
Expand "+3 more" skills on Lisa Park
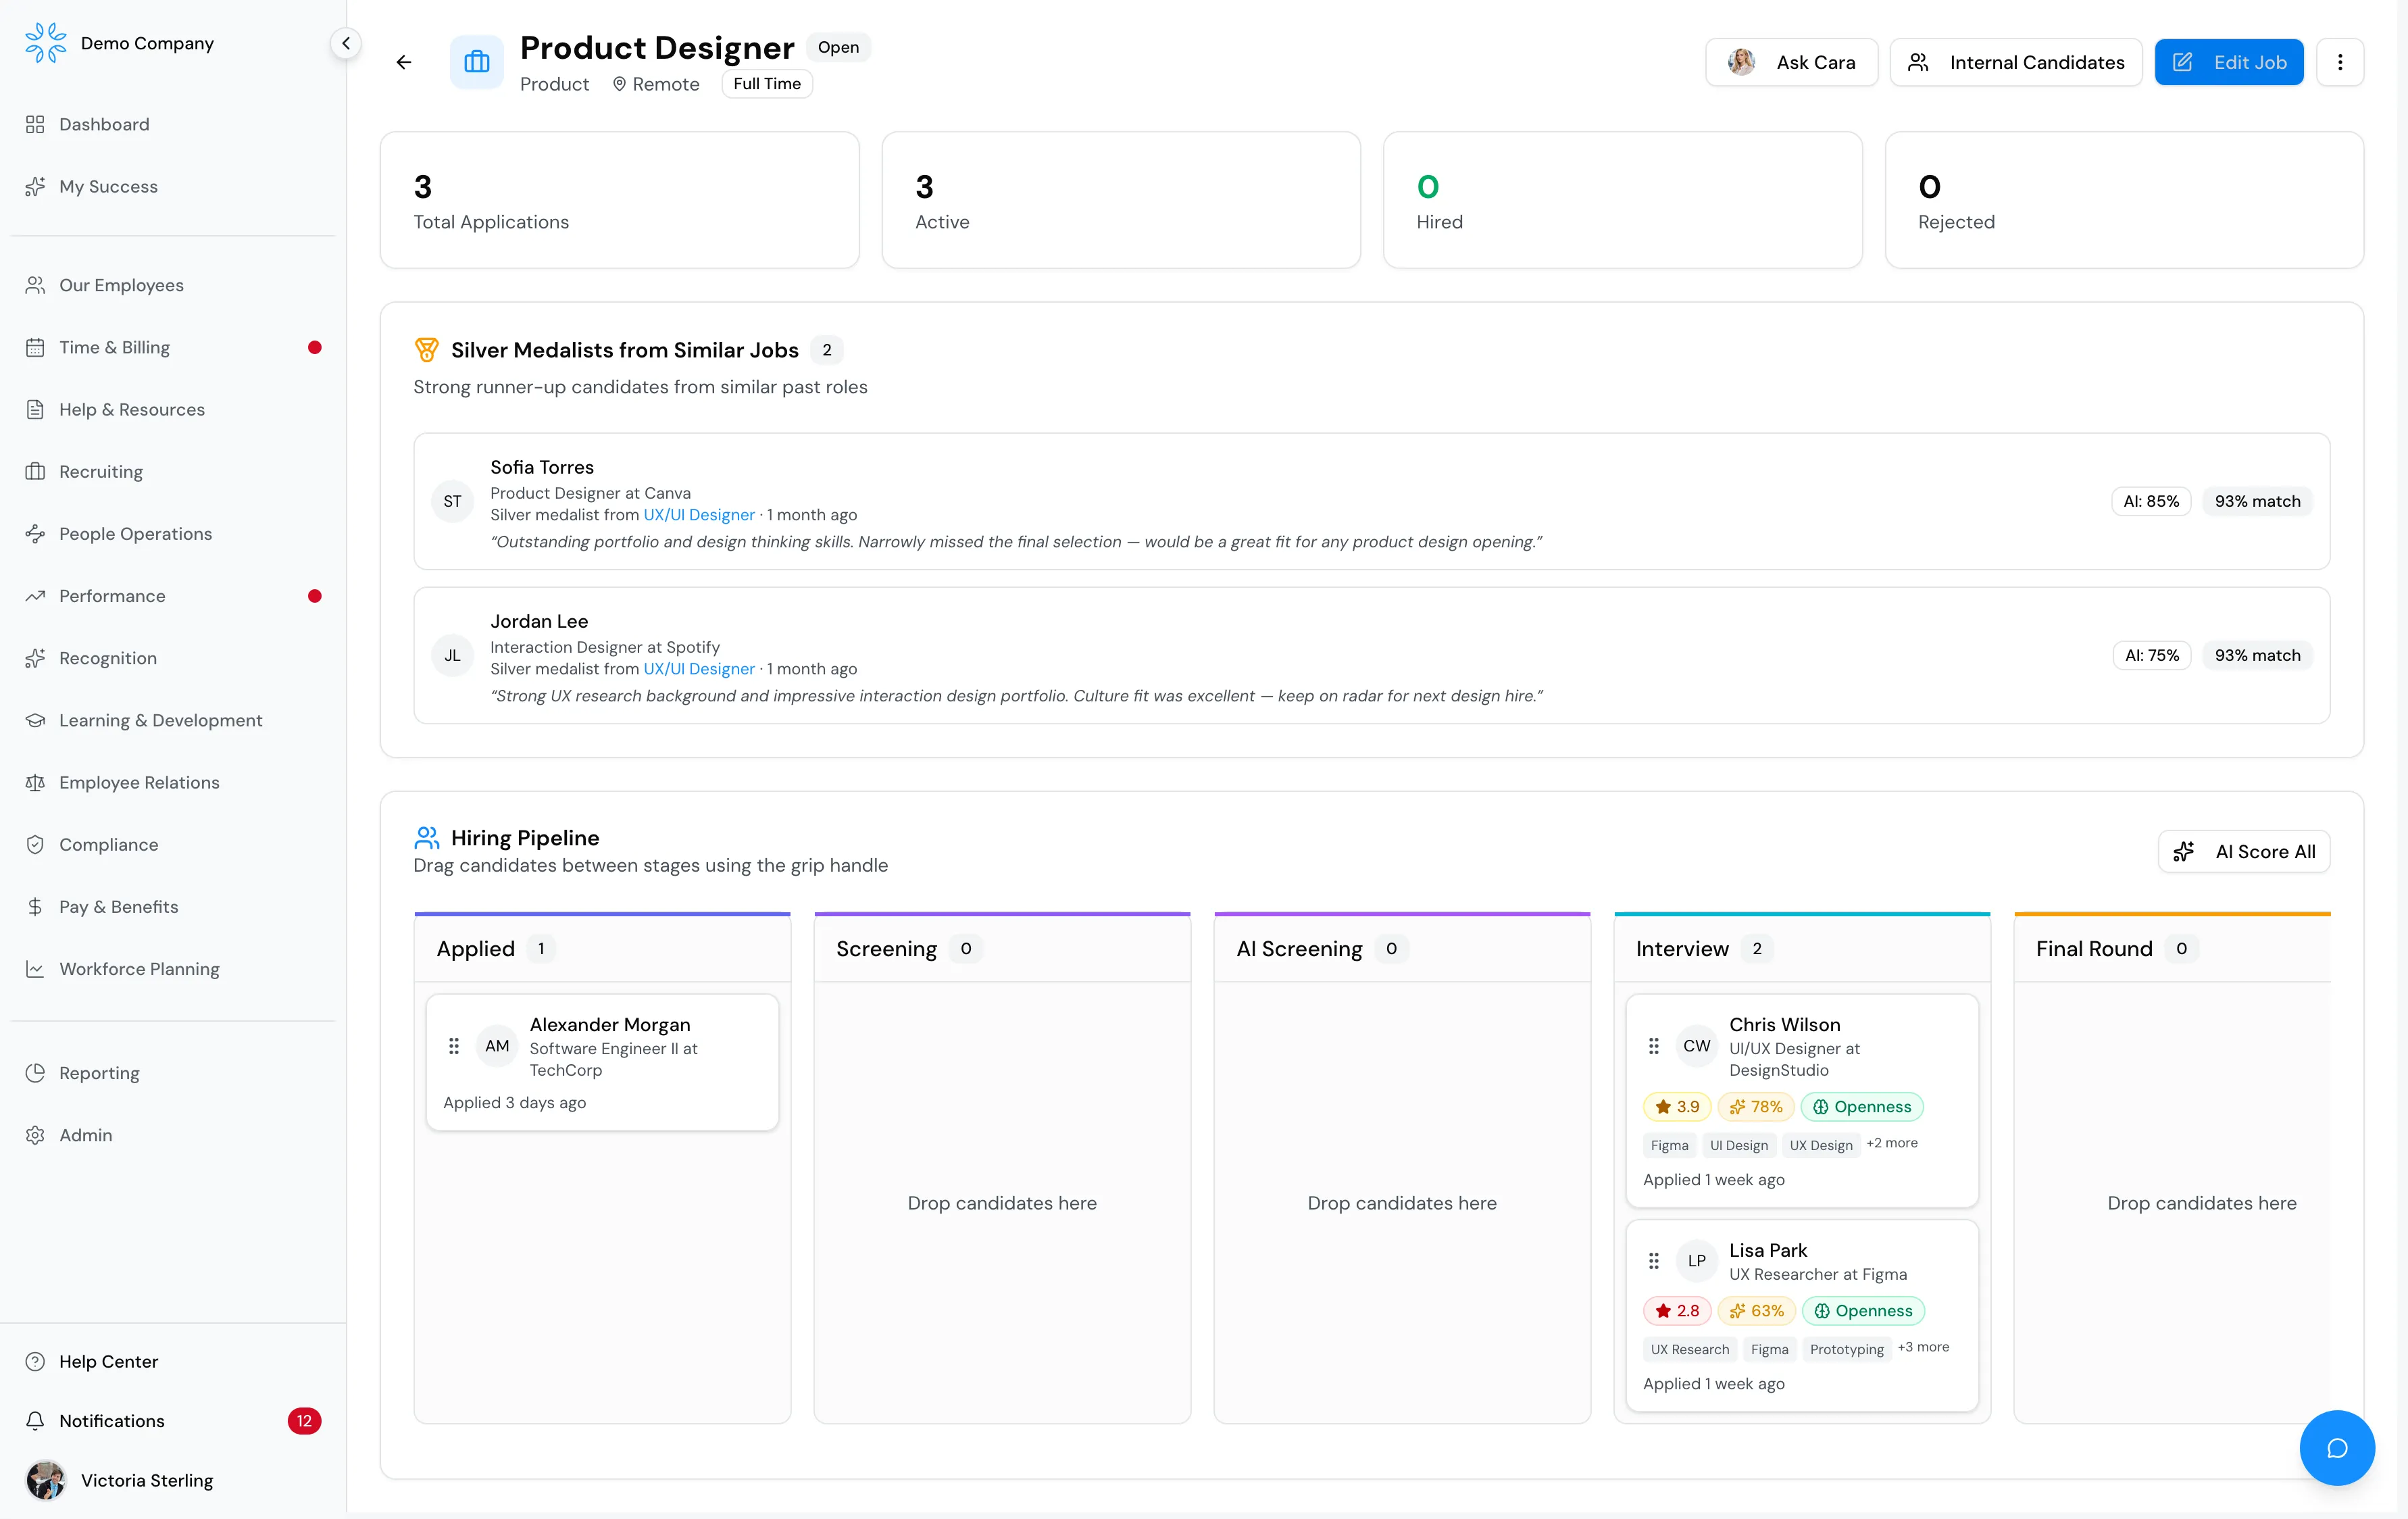point(1923,1347)
